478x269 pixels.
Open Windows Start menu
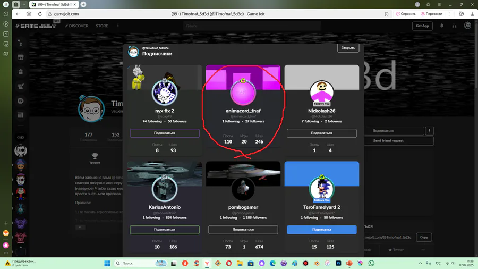pyautogui.click(x=107, y=263)
